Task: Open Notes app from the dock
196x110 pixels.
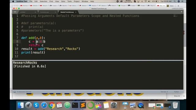Action: pos(106,105)
